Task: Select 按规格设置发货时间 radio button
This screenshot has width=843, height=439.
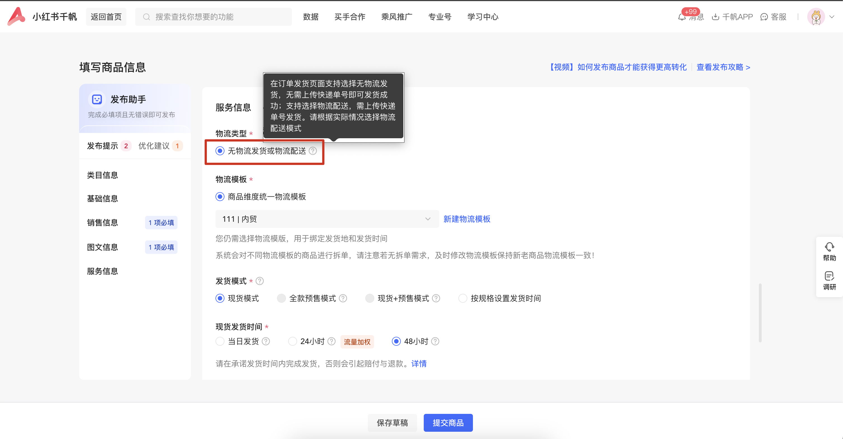Action: click(463, 298)
